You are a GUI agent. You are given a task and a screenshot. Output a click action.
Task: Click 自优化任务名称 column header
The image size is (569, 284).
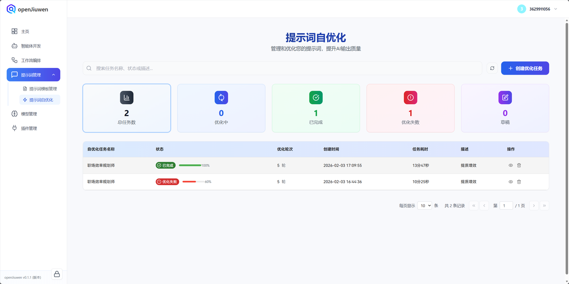[x=101, y=149]
